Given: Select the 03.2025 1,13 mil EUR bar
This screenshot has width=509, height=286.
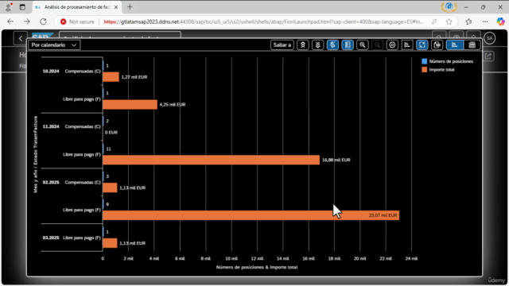Looking at the screenshot, I should pyautogui.click(x=110, y=243).
